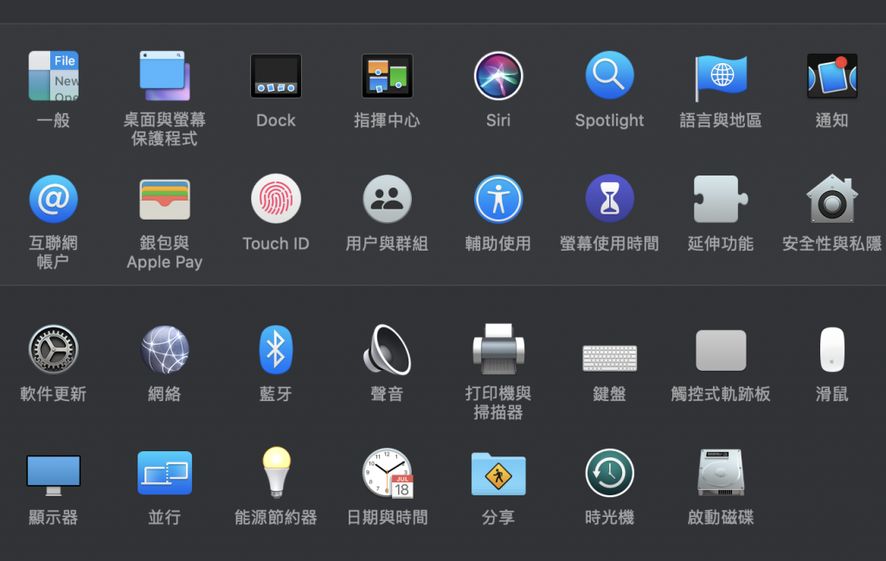Open 軟件更新 gear icon
This screenshot has width=886, height=561.
tap(54, 349)
